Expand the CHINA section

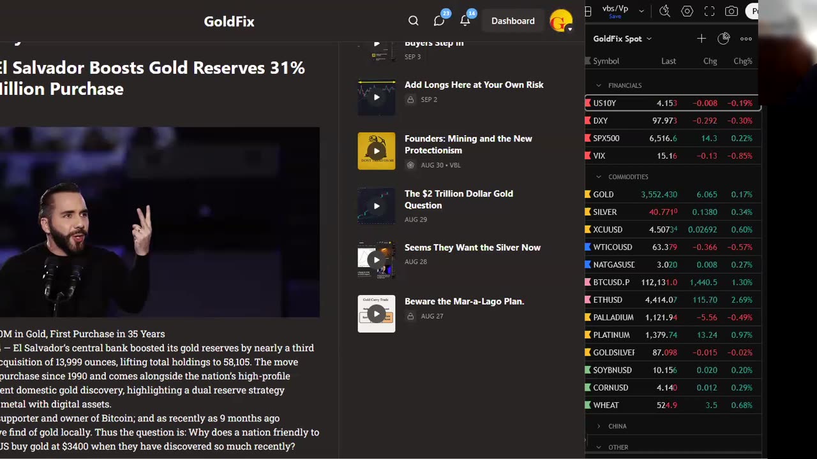(599, 426)
